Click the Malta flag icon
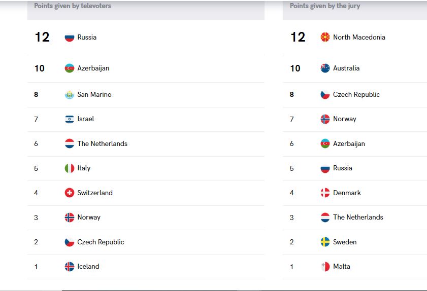427x291 pixels. pos(325,267)
